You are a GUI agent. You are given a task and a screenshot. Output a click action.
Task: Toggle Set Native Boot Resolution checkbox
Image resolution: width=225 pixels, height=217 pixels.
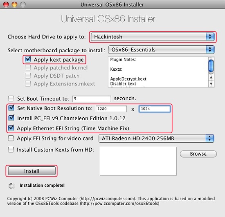pyautogui.click(x=11, y=108)
